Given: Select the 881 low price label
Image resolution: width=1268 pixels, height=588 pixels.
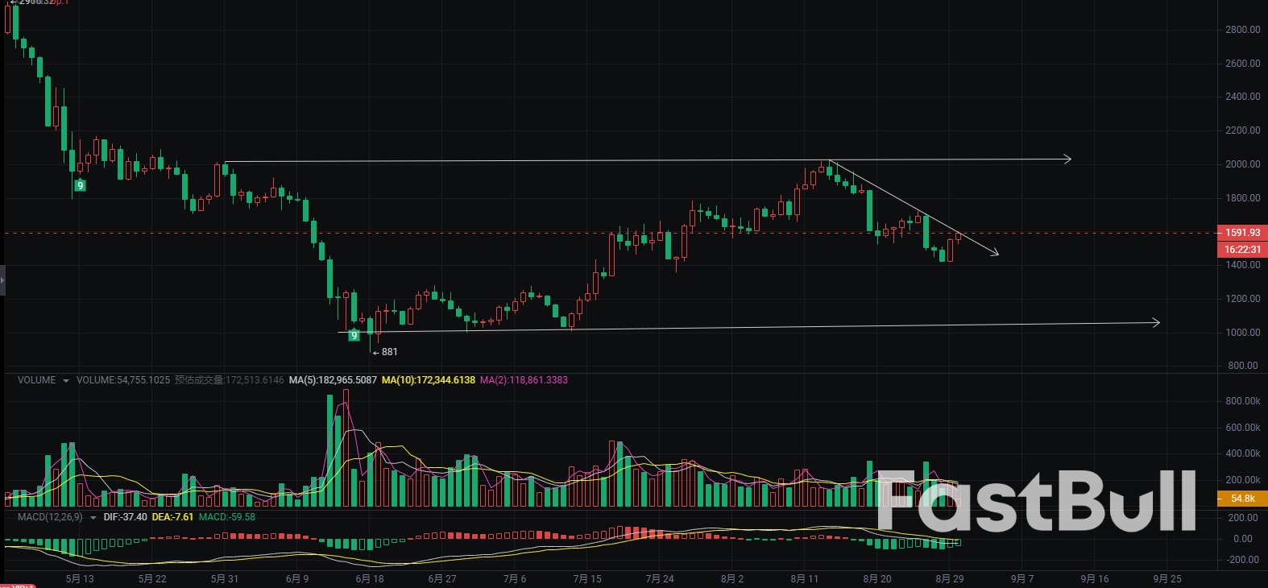Looking at the screenshot, I should (x=388, y=352).
